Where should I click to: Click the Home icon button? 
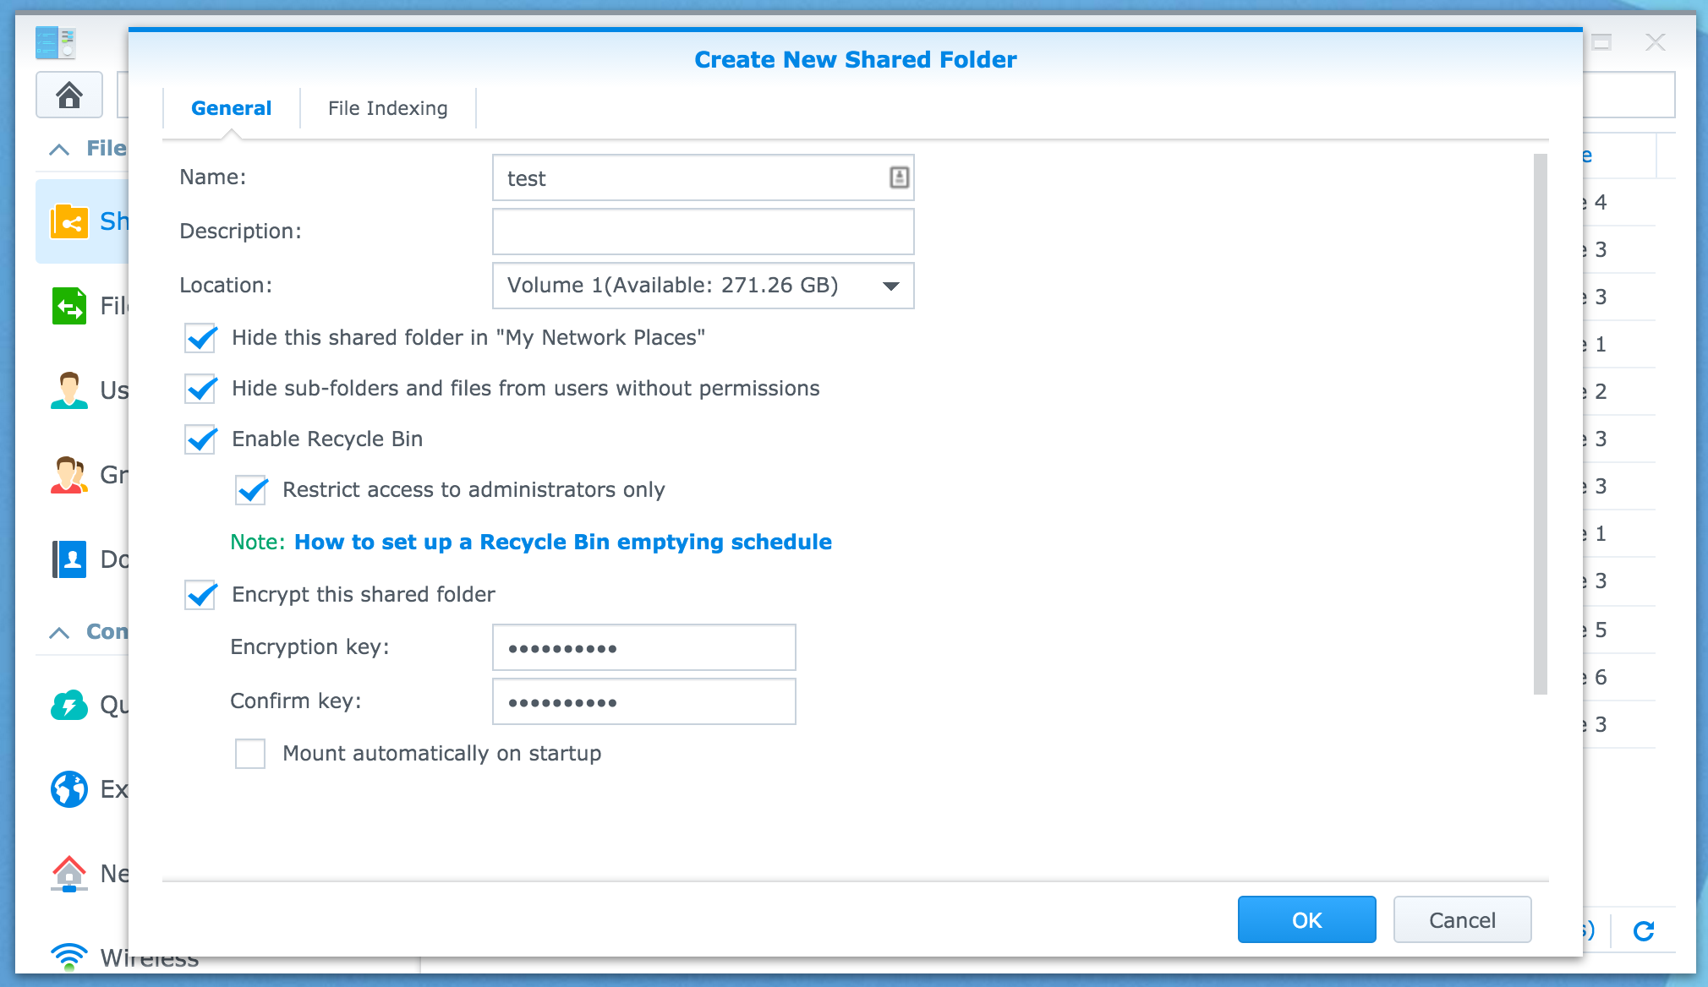(x=69, y=95)
